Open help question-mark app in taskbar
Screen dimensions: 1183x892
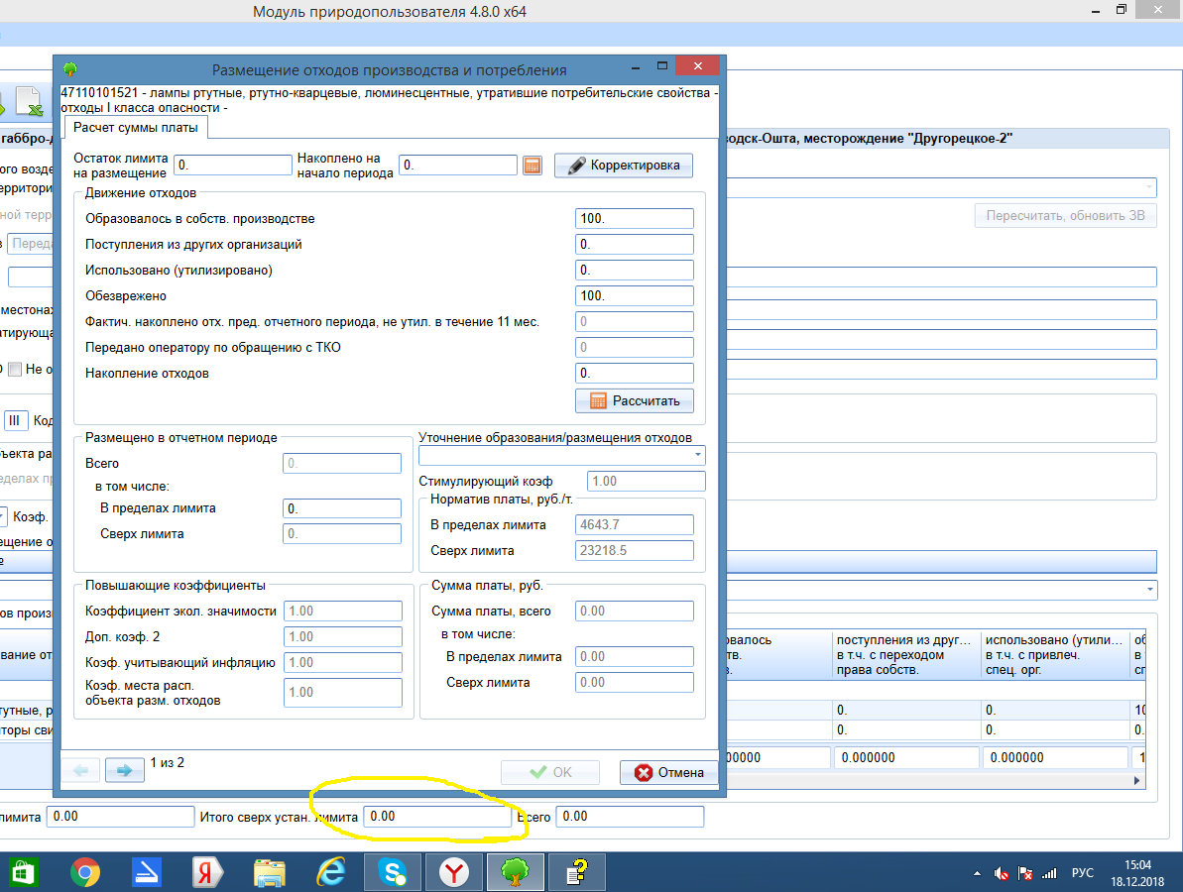pyautogui.click(x=577, y=873)
